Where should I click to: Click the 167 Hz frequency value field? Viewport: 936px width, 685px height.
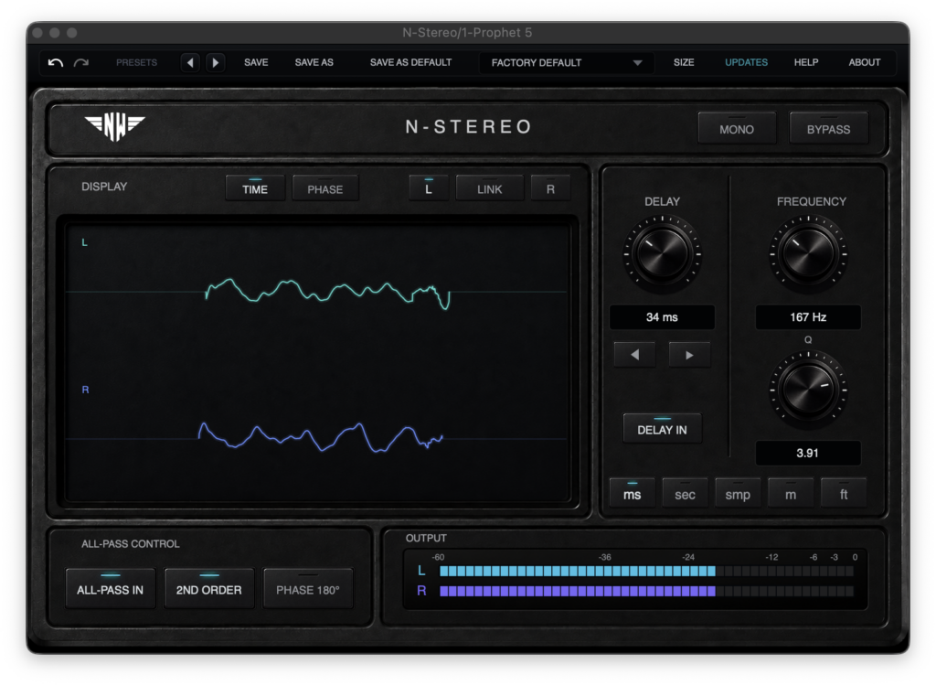[x=808, y=317]
